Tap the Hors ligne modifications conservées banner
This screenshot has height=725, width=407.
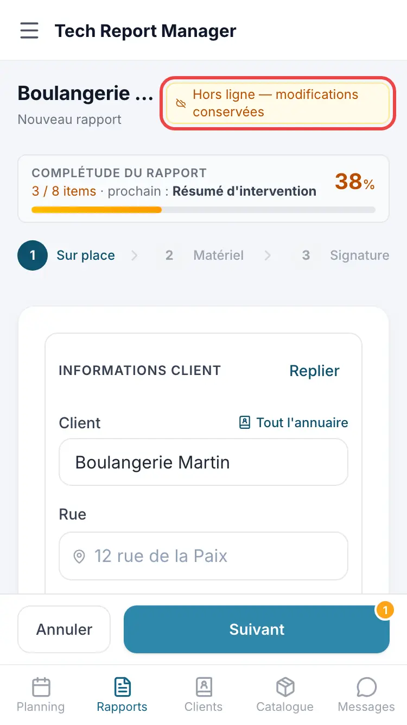click(x=278, y=103)
